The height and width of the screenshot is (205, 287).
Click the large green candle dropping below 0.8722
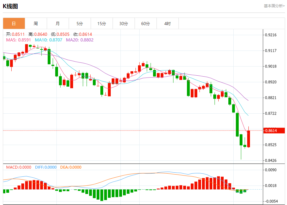[x=237, y=125]
